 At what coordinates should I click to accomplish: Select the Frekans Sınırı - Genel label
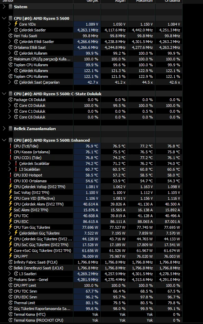(31, 279)
